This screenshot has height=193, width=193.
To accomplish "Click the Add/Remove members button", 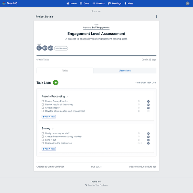I will (61, 48).
